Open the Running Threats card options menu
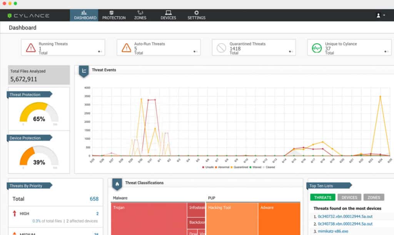 click(x=99, y=50)
